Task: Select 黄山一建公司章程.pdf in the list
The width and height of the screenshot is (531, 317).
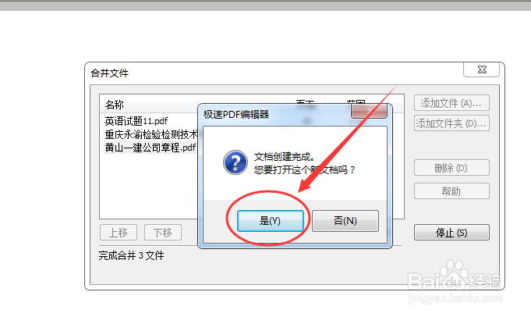Action: point(150,148)
